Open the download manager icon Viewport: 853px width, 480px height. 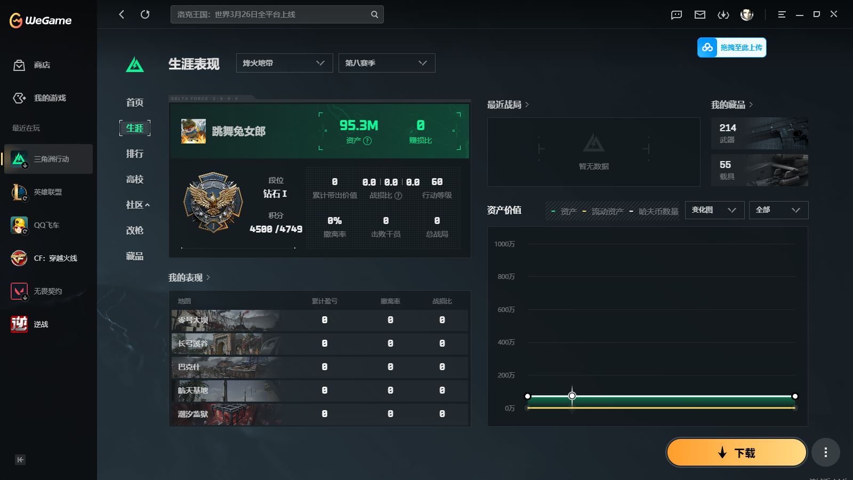723,15
